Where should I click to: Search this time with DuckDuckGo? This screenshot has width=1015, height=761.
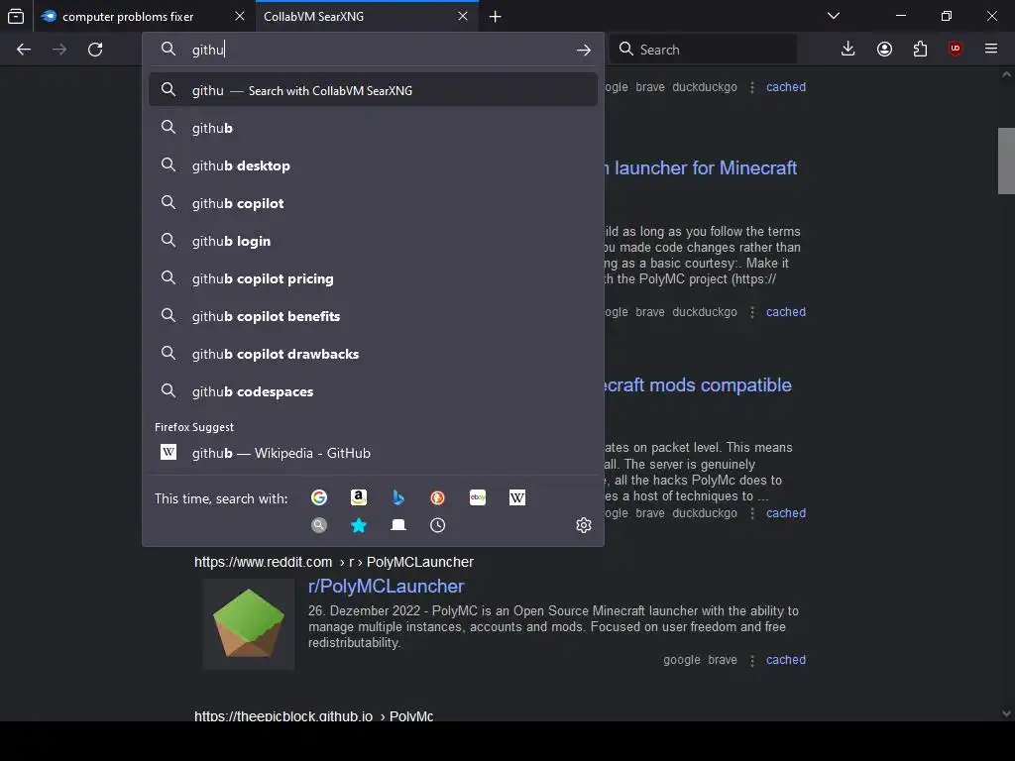click(437, 497)
